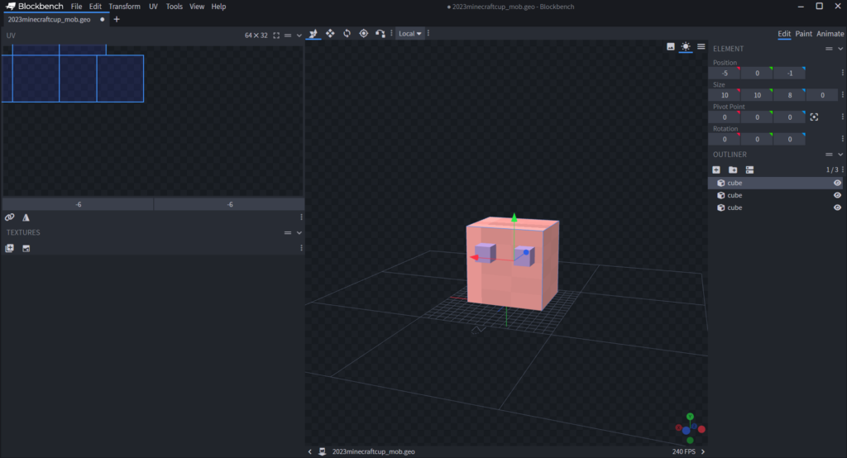Click the Add Group icon in Outliner
Viewport: 847px width, 458px height.
click(733, 169)
